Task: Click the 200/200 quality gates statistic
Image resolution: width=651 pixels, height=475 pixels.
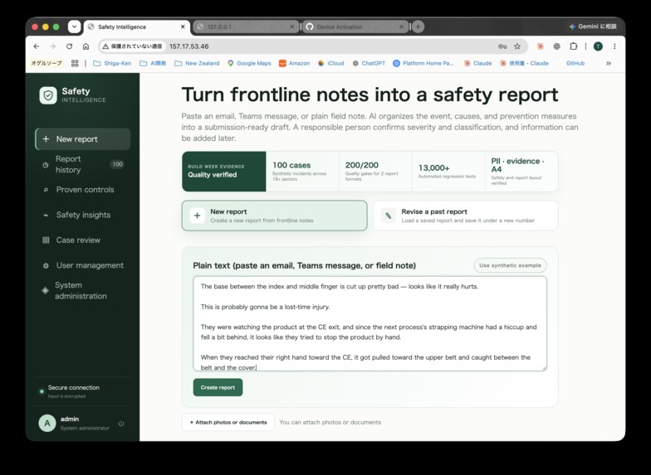Action: [x=375, y=172]
